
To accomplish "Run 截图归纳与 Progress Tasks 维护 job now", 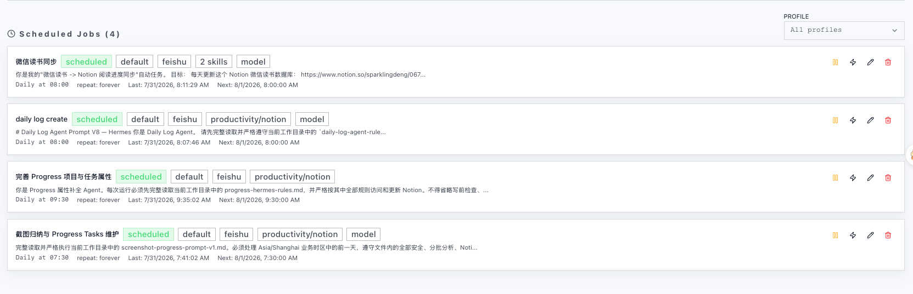I will click(853, 235).
